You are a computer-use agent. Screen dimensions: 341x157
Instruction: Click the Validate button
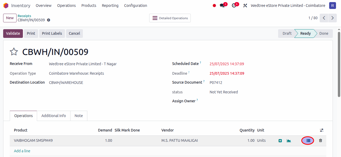tap(13, 33)
